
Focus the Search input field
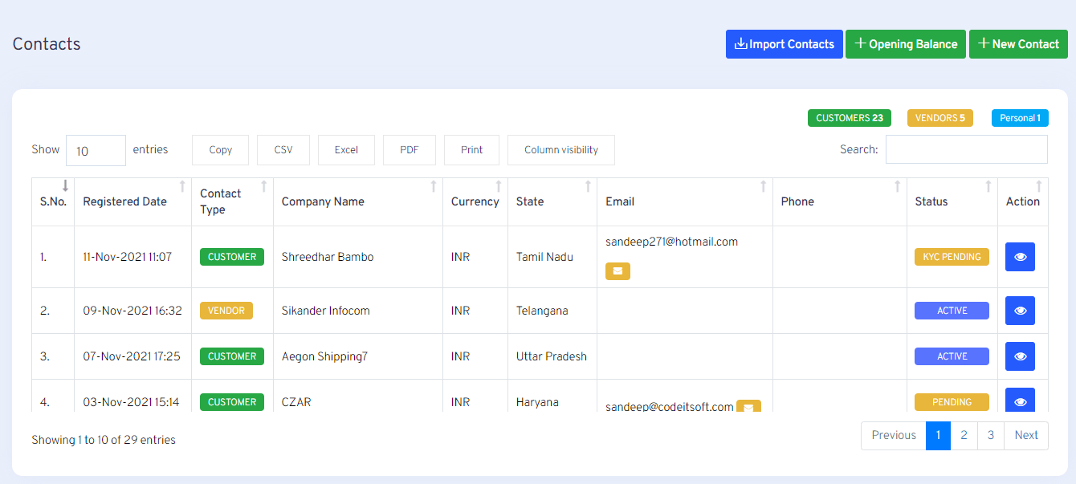click(x=966, y=149)
